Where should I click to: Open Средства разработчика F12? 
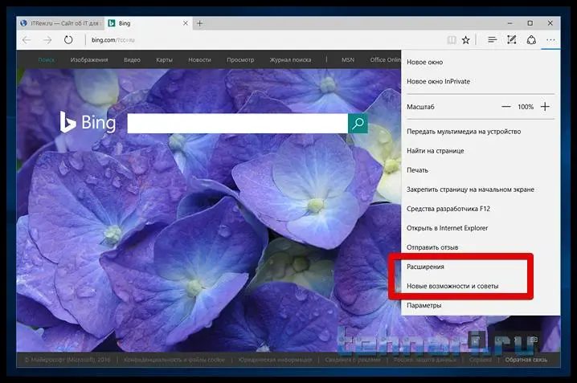pyautogui.click(x=448, y=209)
